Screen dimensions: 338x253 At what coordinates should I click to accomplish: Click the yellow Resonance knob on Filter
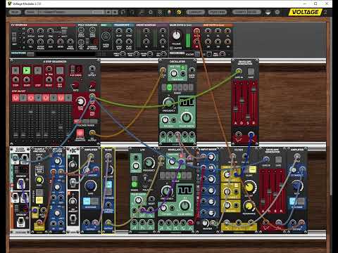249,206
